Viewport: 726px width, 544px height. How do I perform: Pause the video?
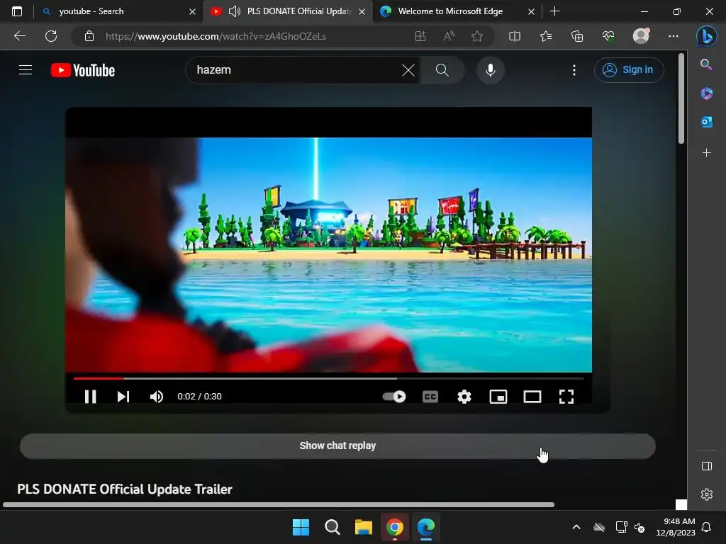[90, 397]
